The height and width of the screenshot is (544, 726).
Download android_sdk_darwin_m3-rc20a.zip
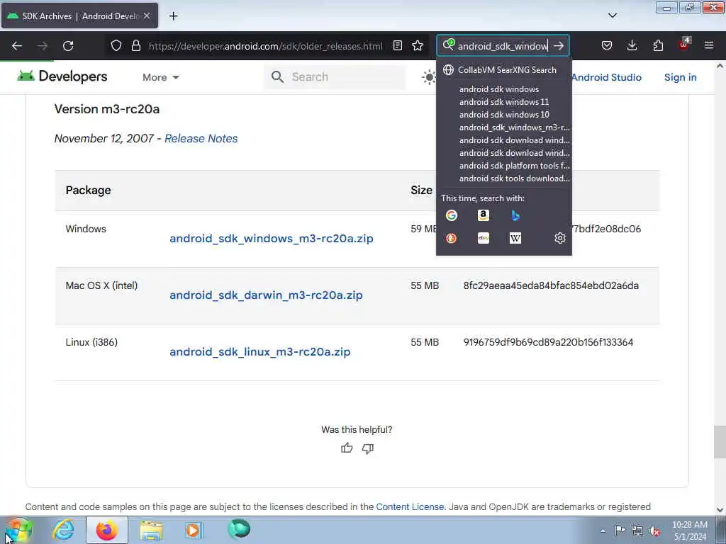266,295
